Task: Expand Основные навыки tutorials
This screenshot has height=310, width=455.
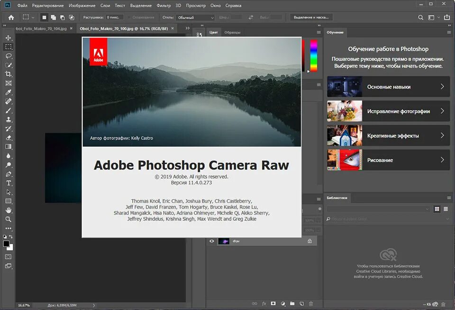Action: click(388, 86)
